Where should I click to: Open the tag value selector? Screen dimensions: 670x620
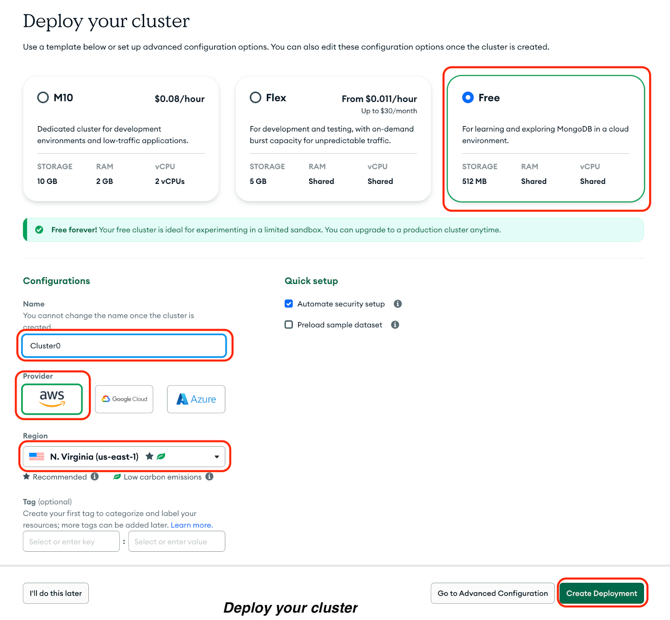pyautogui.click(x=176, y=541)
